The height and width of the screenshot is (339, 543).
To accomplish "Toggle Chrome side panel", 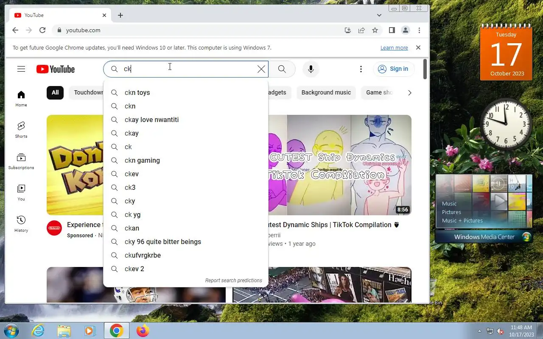I will (x=392, y=30).
